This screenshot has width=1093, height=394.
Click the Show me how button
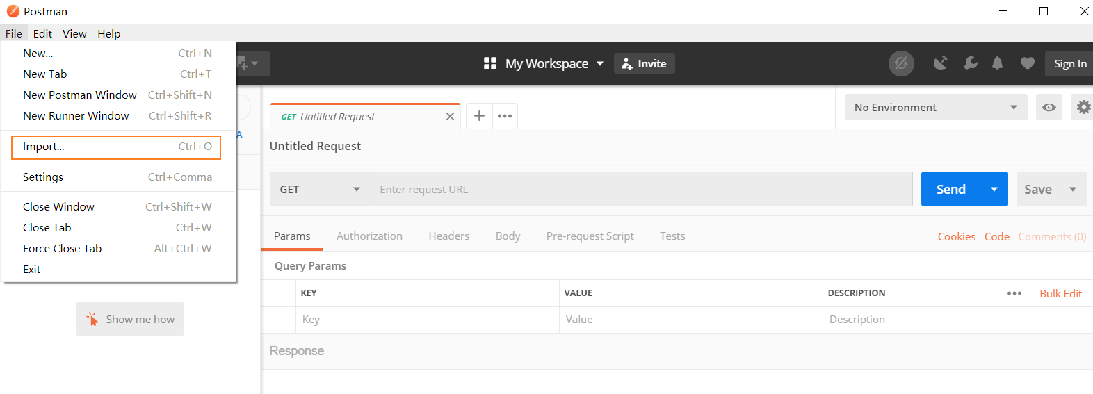pyautogui.click(x=130, y=319)
